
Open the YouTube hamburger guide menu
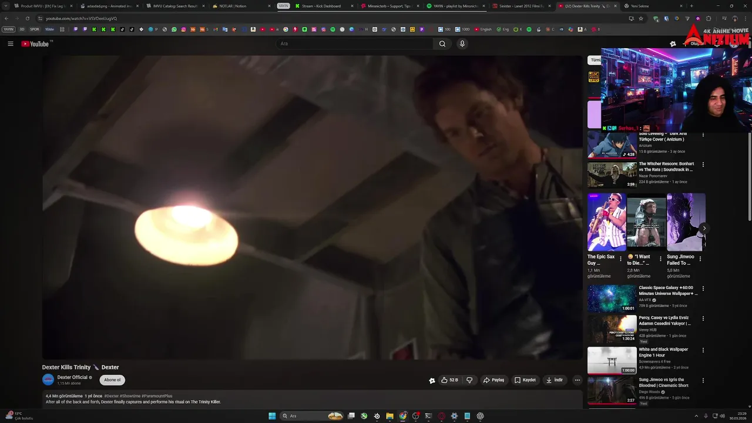click(10, 43)
